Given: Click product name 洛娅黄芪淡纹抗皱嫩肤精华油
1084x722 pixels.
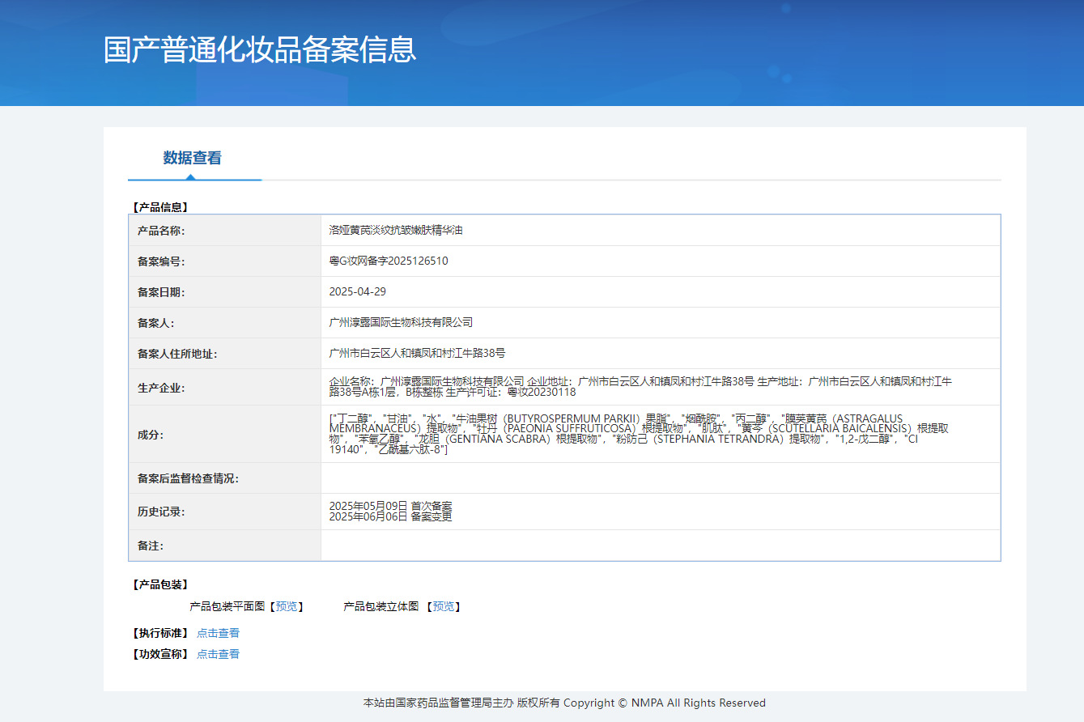Looking at the screenshot, I should pyautogui.click(x=396, y=231).
